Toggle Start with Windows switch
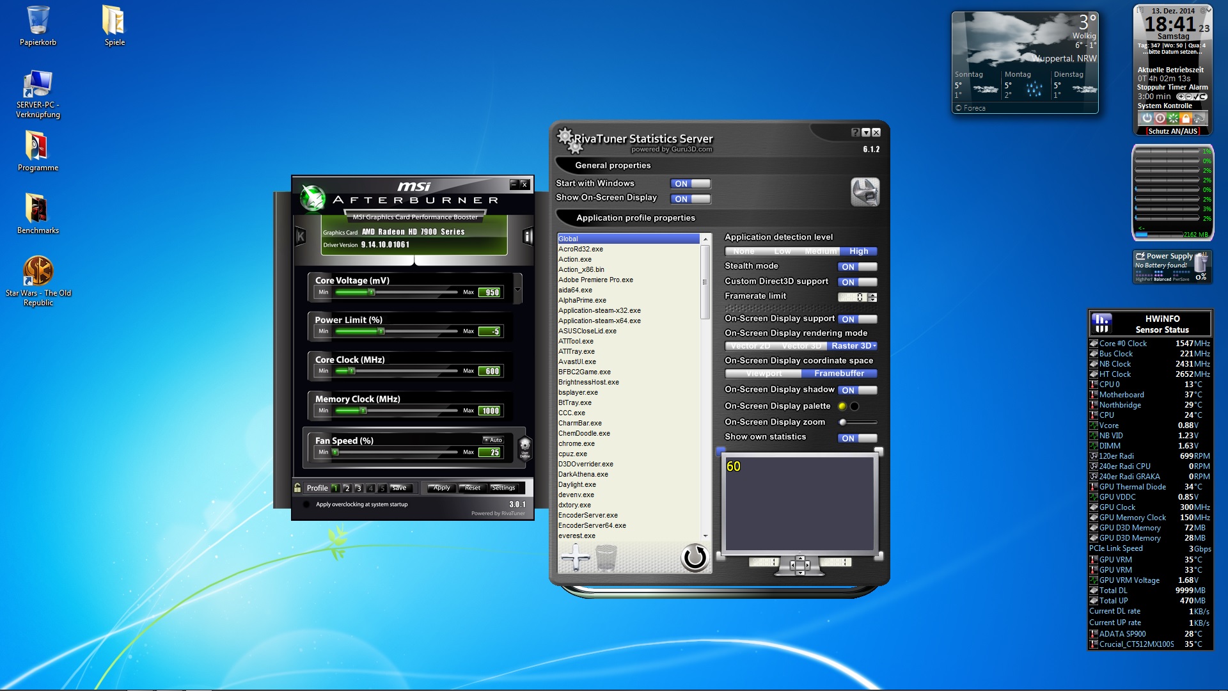1228x691 pixels. (x=690, y=184)
